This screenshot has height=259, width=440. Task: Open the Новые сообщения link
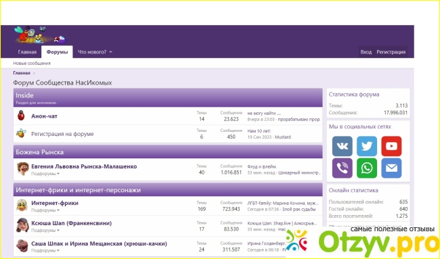(32, 64)
